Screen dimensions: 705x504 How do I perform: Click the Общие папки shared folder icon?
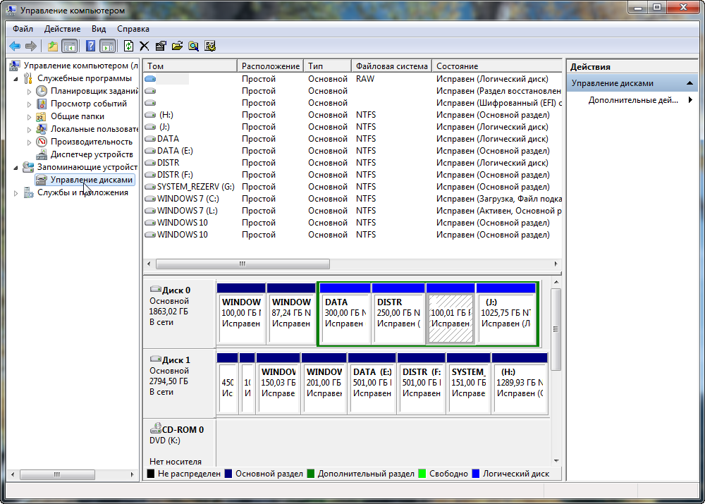click(42, 116)
